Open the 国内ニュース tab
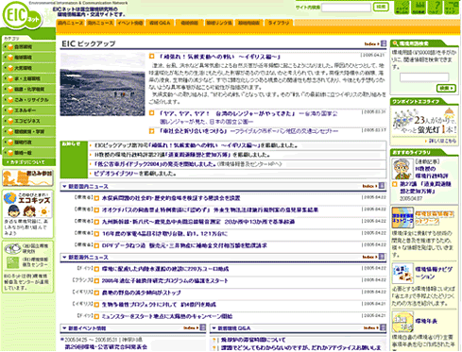The image size is (462, 352). pyautogui.click(x=71, y=23)
